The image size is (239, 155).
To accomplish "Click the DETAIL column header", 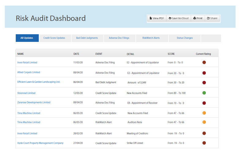I will (131, 54).
